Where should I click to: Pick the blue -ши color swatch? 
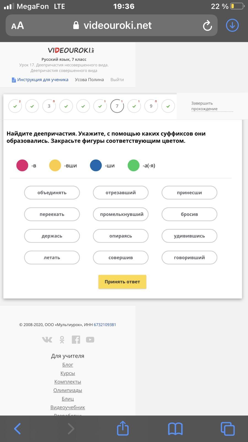click(96, 165)
